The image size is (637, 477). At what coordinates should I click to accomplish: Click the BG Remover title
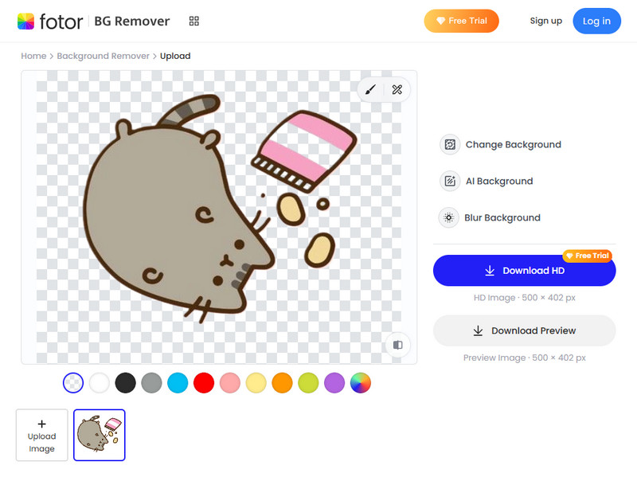(132, 22)
